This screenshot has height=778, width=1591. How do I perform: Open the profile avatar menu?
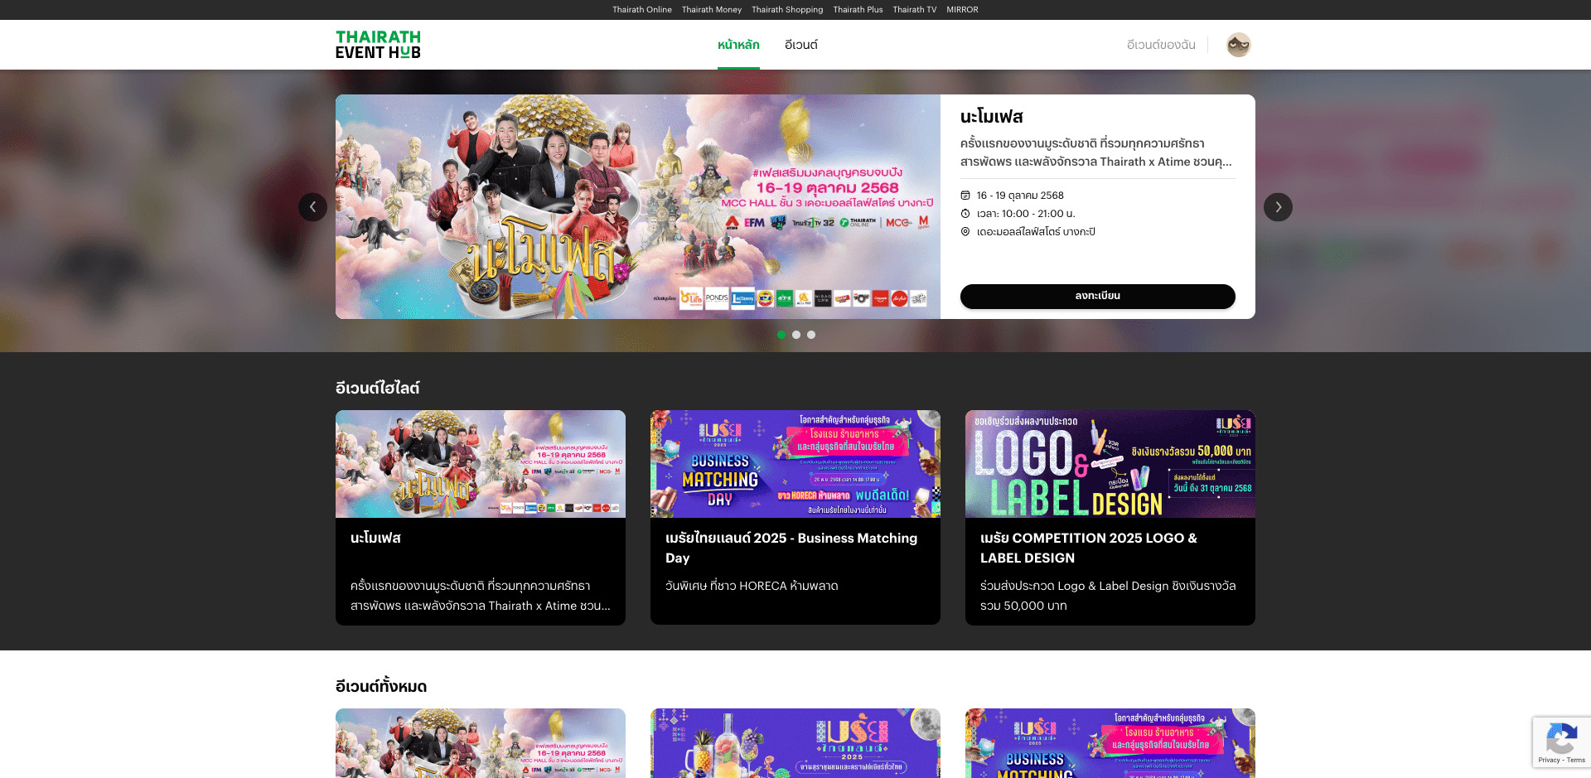tap(1238, 45)
